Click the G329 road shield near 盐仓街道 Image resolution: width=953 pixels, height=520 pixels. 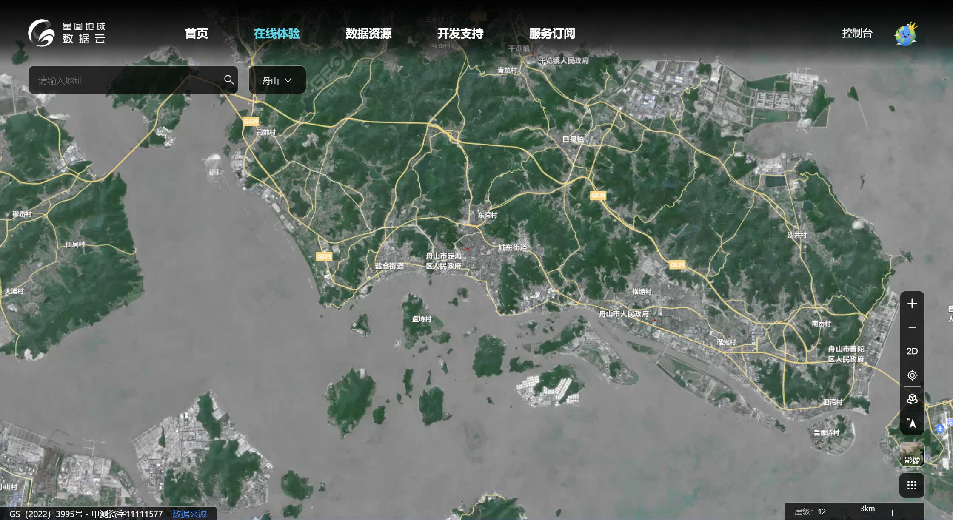[324, 256]
